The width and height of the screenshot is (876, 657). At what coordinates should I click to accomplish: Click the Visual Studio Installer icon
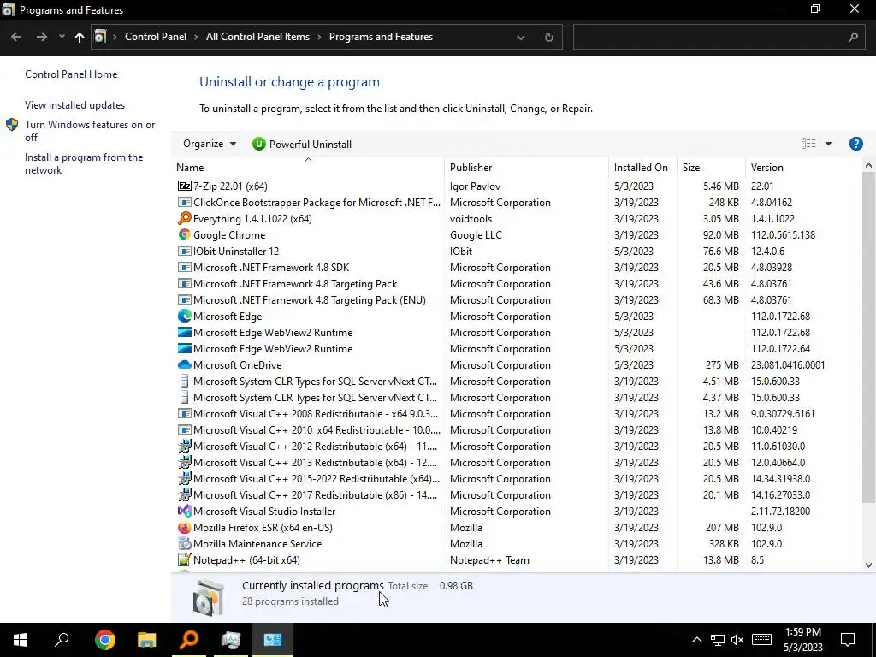pyautogui.click(x=185, y=511)
